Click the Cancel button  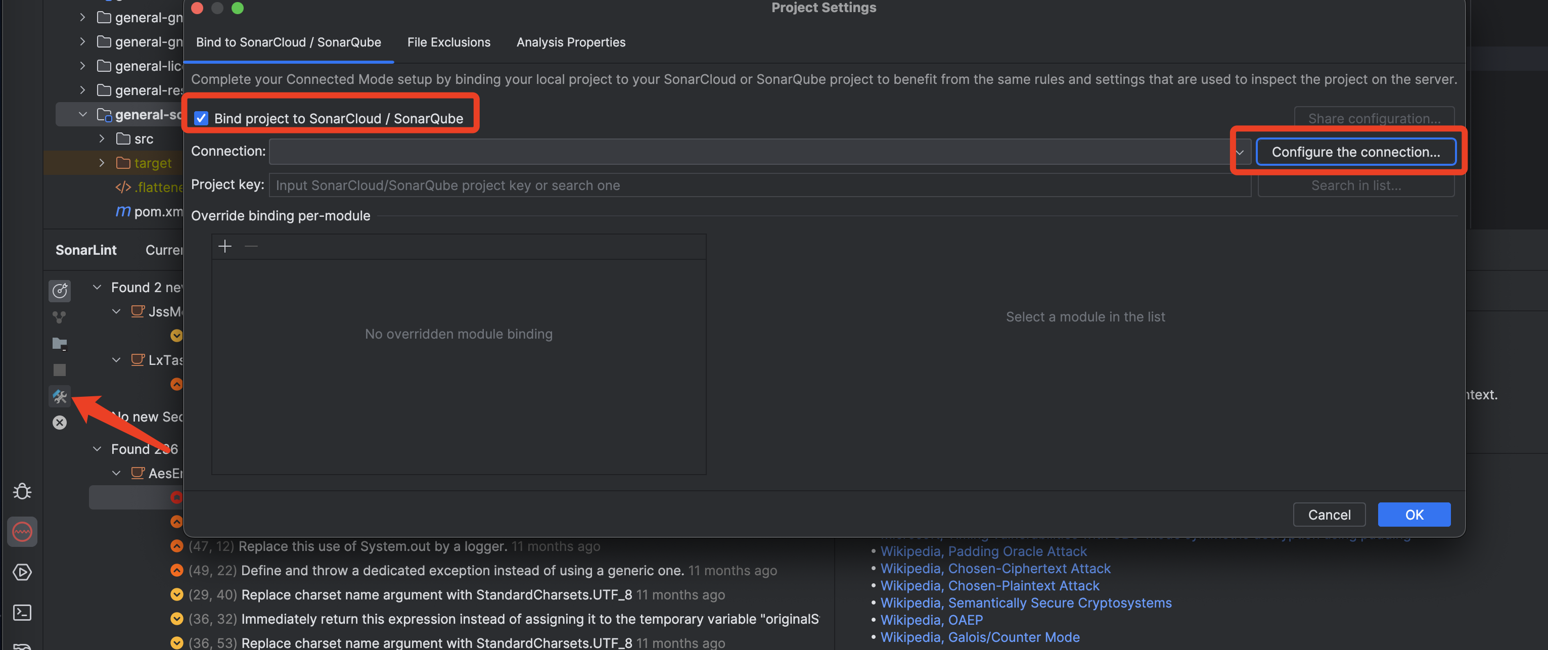point(1329,515)
